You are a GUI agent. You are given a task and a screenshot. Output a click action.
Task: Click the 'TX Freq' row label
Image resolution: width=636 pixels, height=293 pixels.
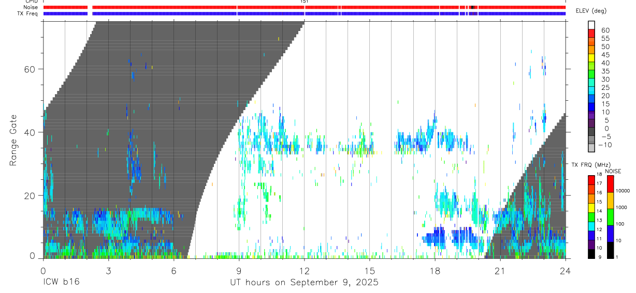(x=28, y=13)
